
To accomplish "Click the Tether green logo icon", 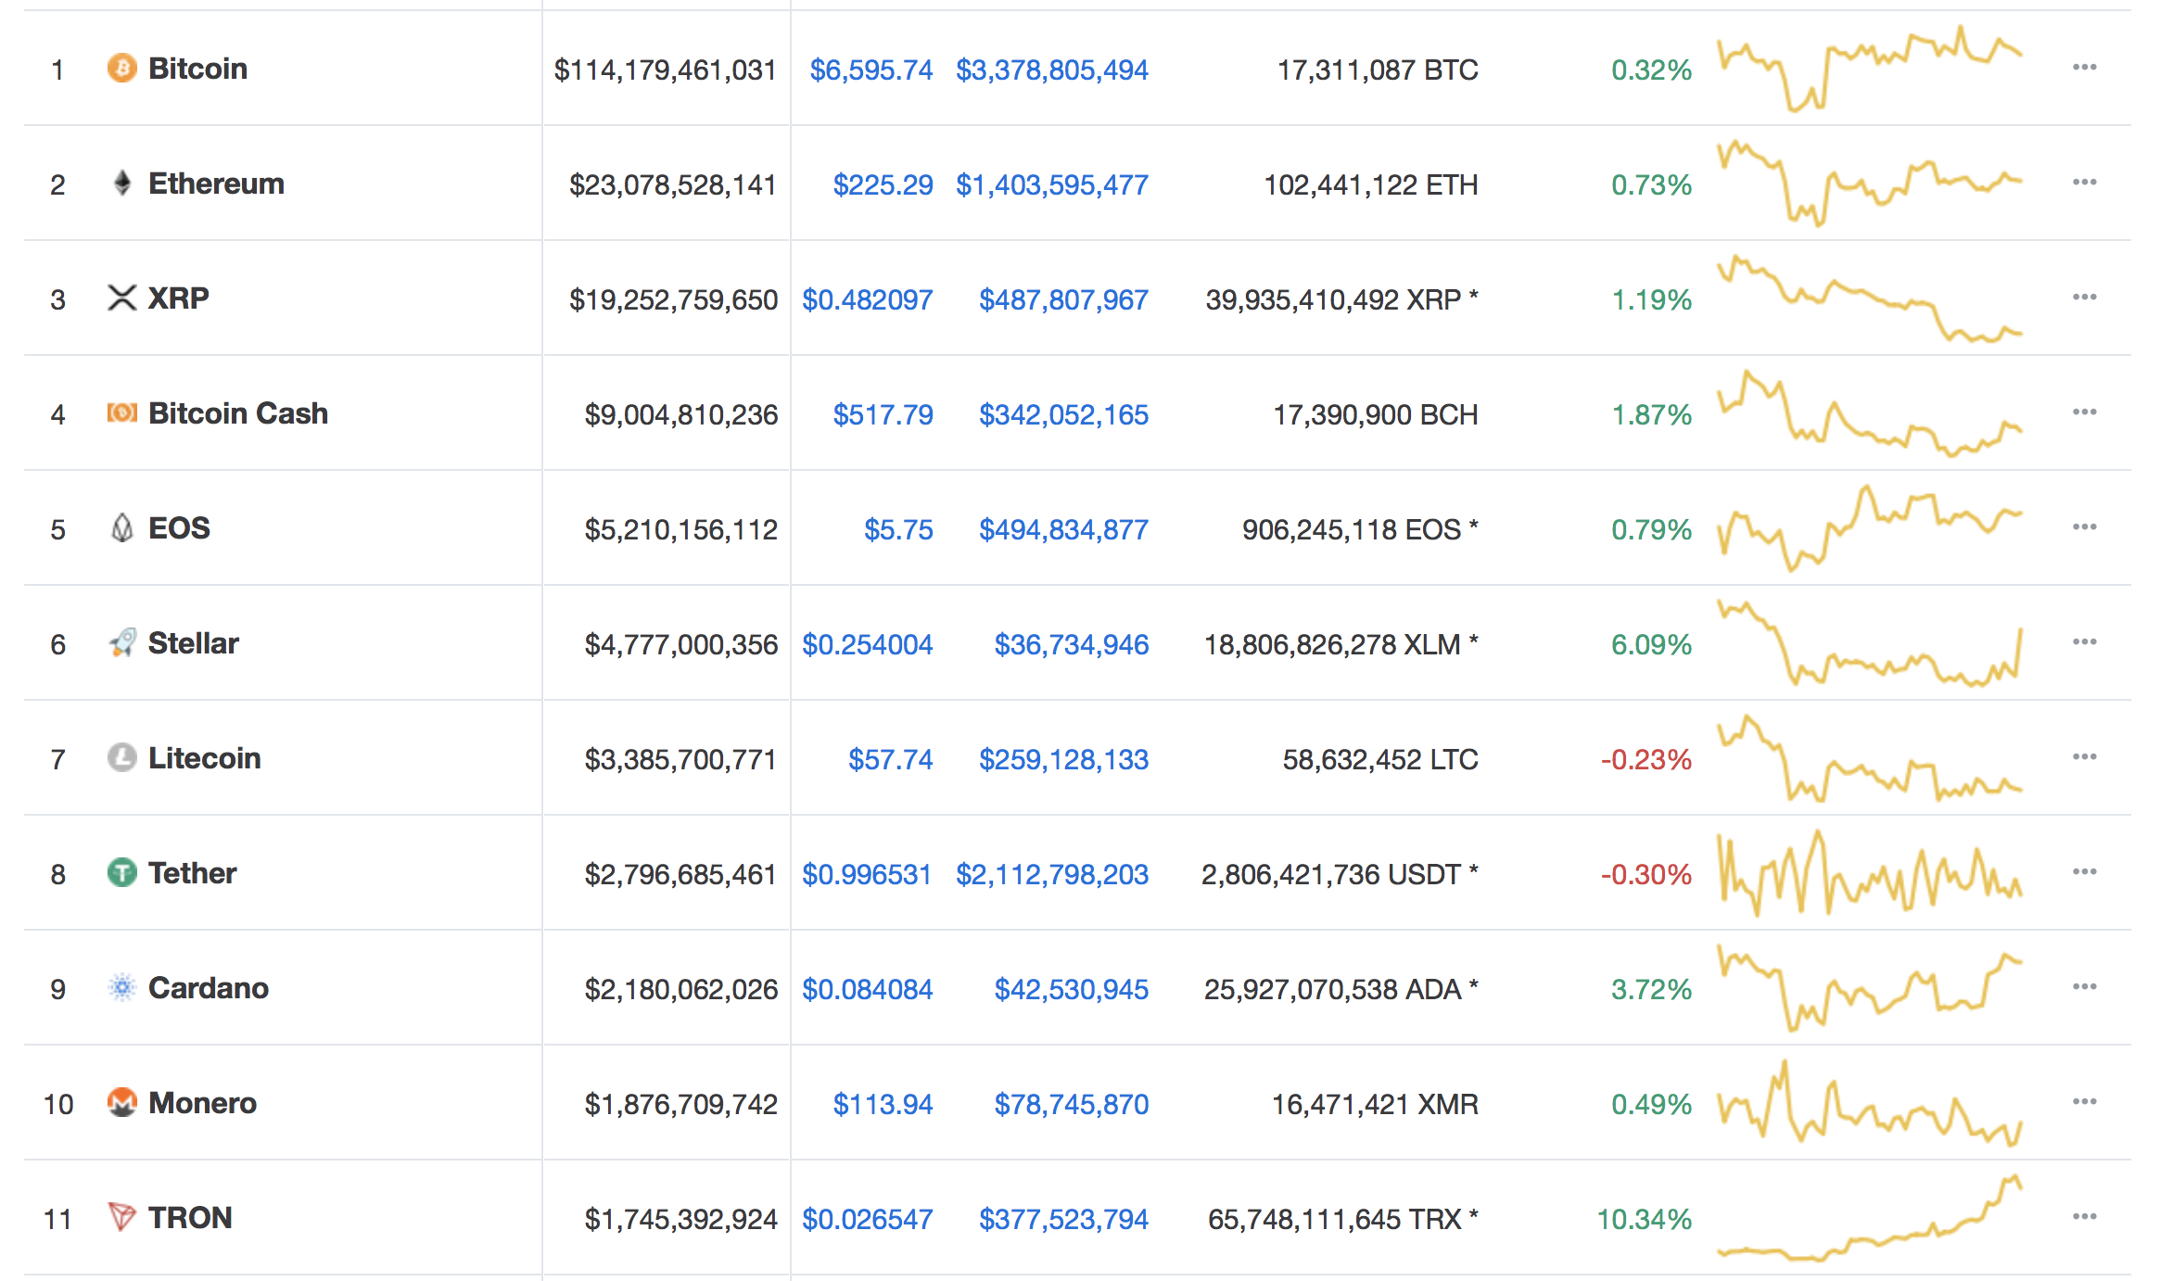I will (121, 872).
